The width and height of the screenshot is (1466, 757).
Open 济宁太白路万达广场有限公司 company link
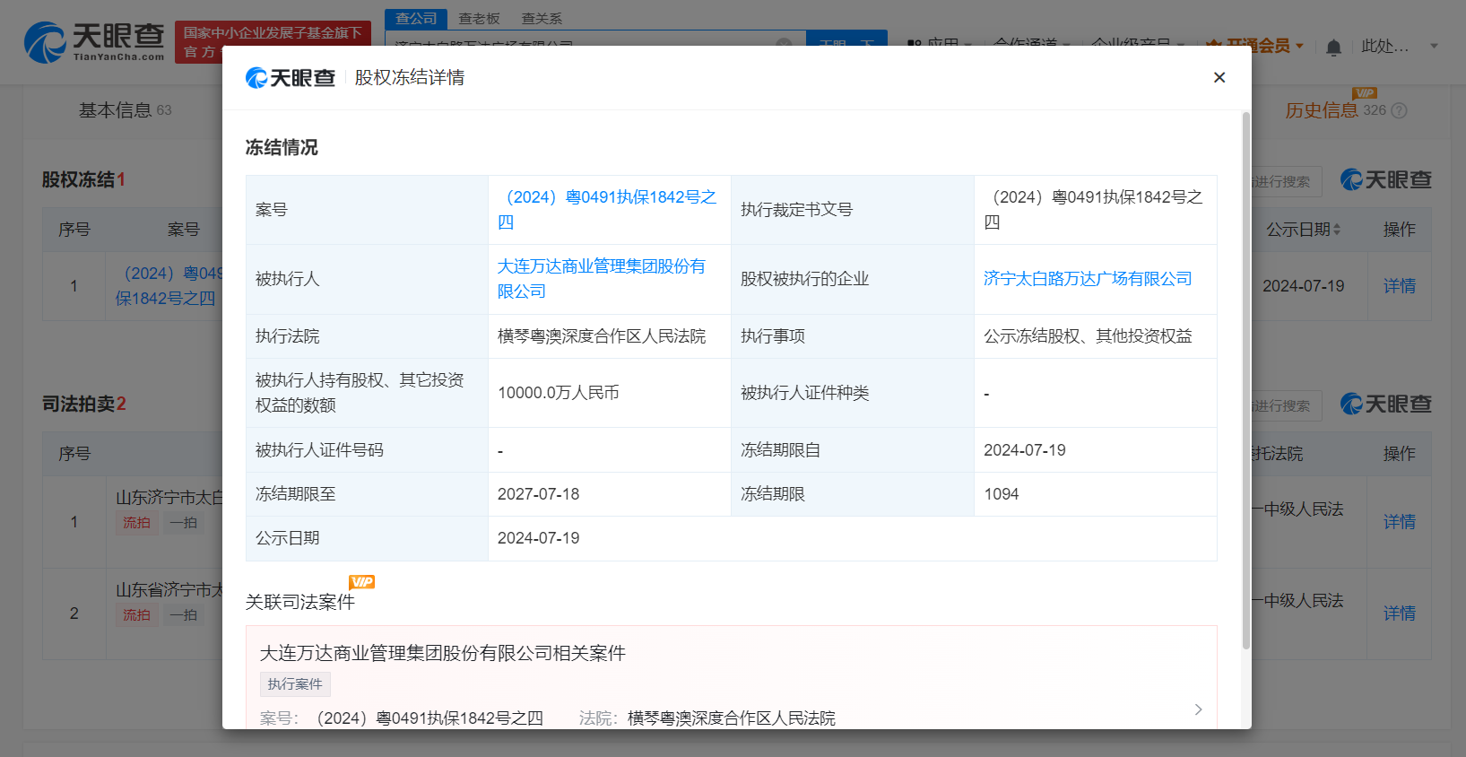[x=1087, y=279]
